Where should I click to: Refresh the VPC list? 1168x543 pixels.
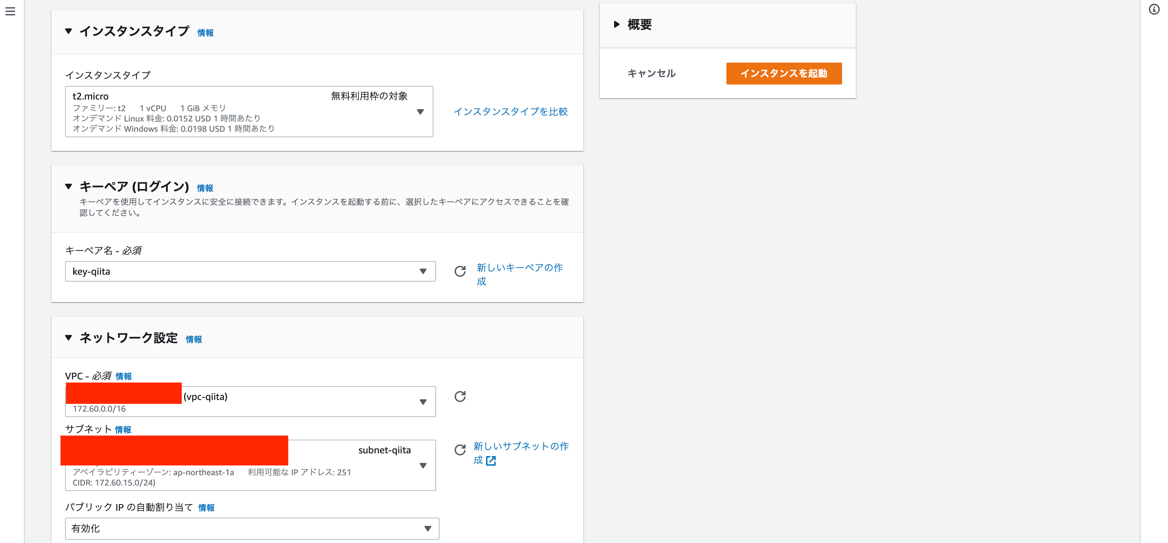pos(459,397)
